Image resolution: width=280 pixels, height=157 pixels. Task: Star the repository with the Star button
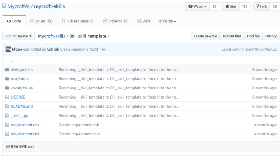[x=231, y=6]
